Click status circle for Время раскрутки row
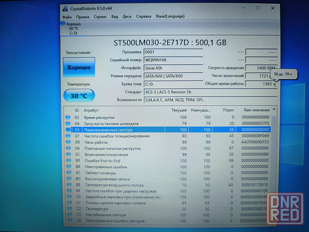 point(68,117)
